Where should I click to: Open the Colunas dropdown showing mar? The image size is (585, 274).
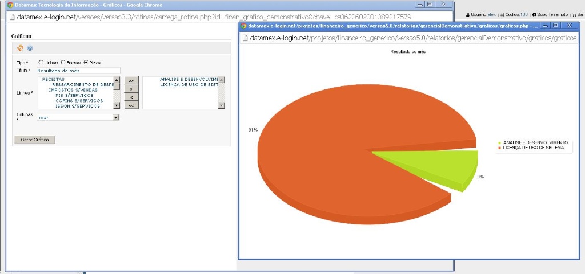[78, 117]
